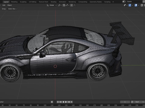Open the scene browse icon dropdown

(x=124, y=1)
